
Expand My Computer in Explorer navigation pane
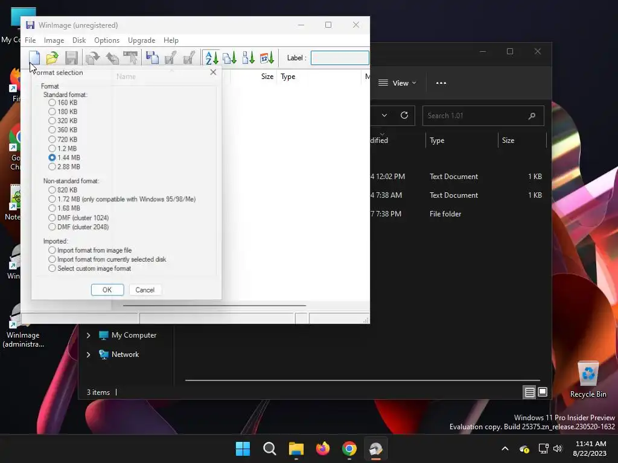[88, 335]
